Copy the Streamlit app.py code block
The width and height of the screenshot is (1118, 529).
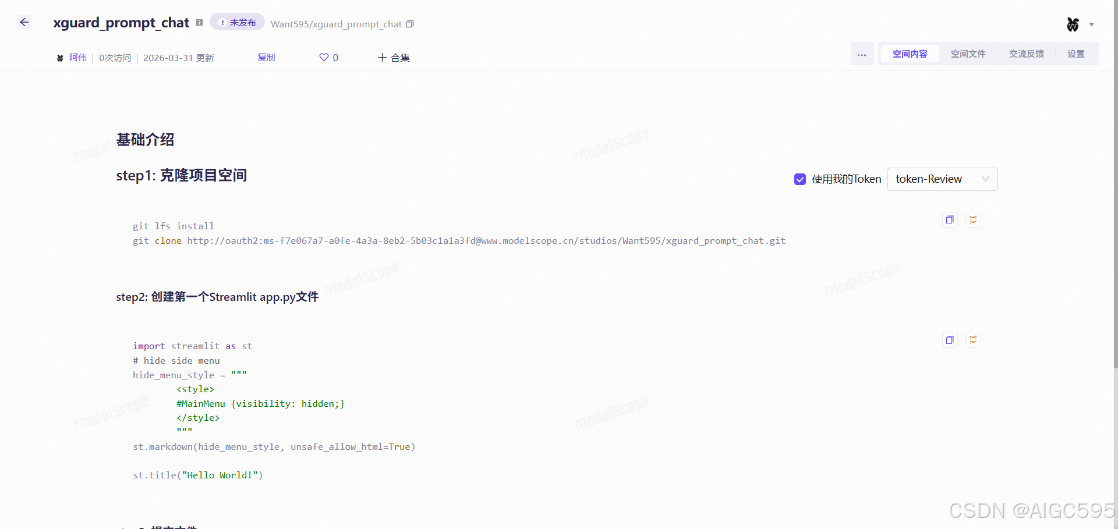point(950,340)
